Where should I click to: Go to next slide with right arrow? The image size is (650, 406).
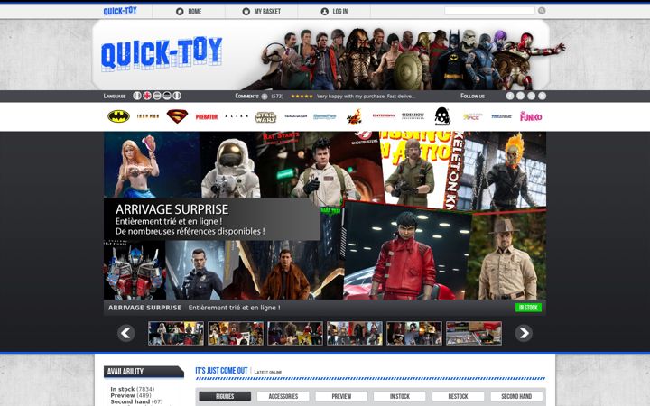524,333
